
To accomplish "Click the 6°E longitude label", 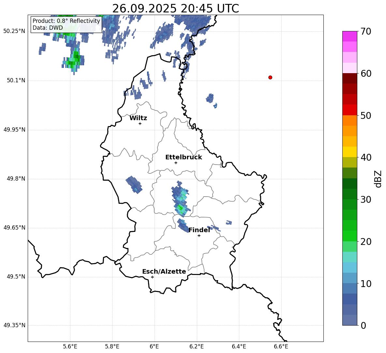I will [154, 346].
